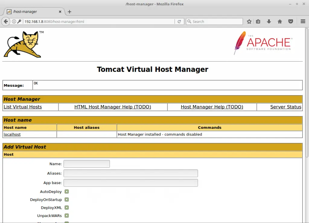This screenshot has width=309, height=223.
Task: Click the URL address bar
Action: [99, 21]
